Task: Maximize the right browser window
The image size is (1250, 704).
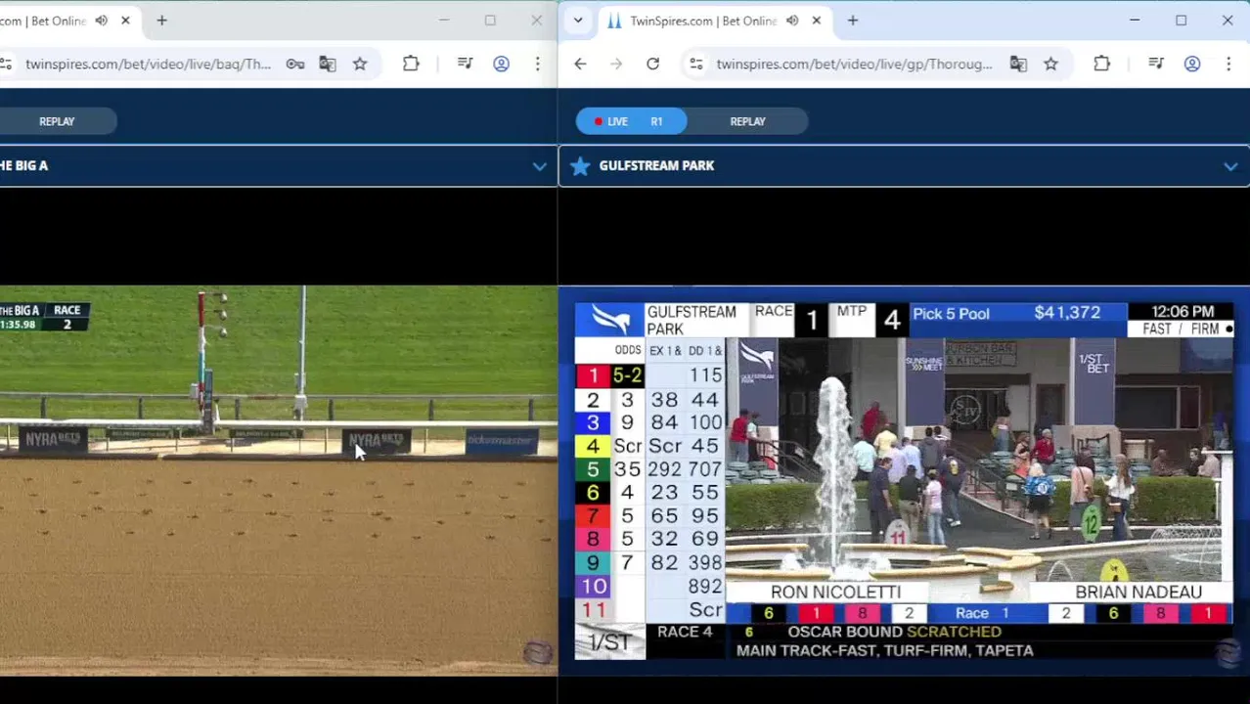Action: (1182, 21)
